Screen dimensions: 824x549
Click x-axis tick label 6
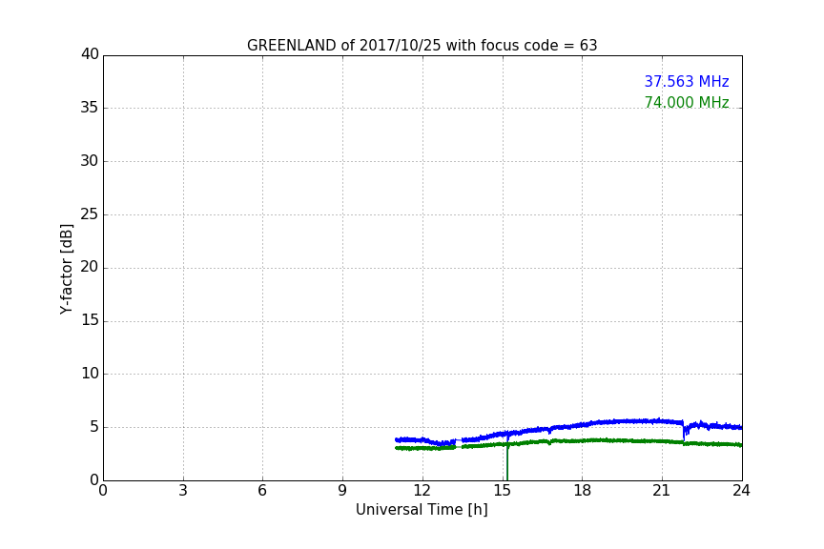263,491
